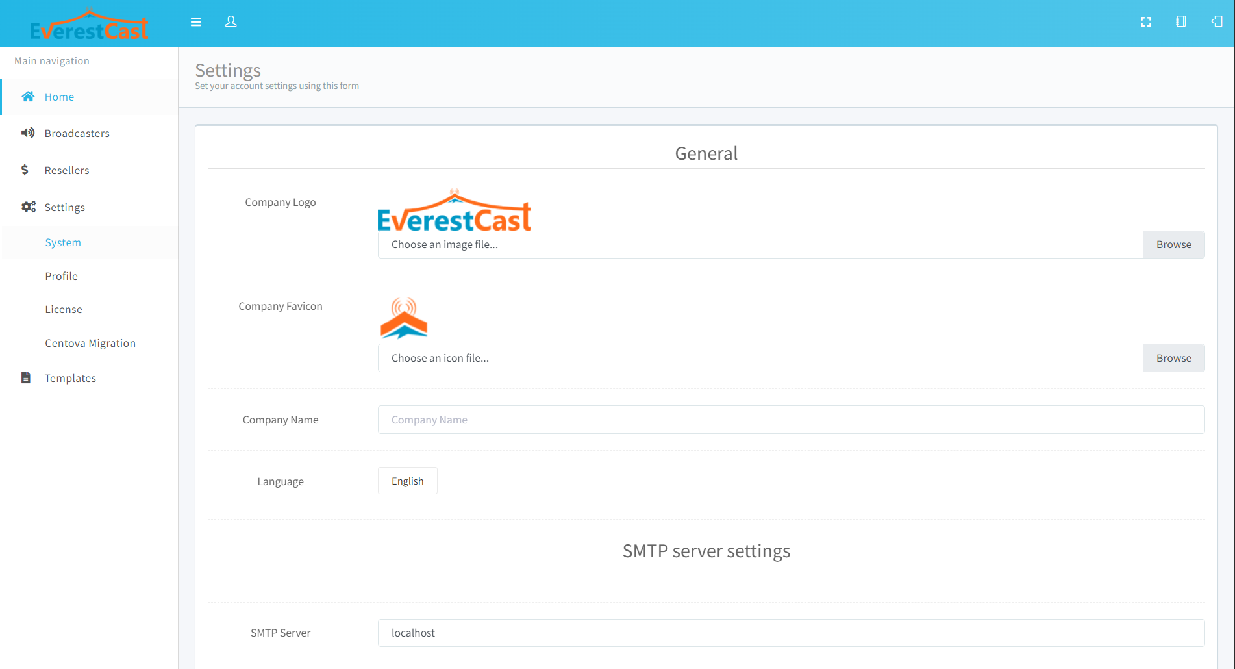The height and width of the screenshot is (669, 1235).
Task: Open the Resellers menu item
Action: (x=90, y=170)
